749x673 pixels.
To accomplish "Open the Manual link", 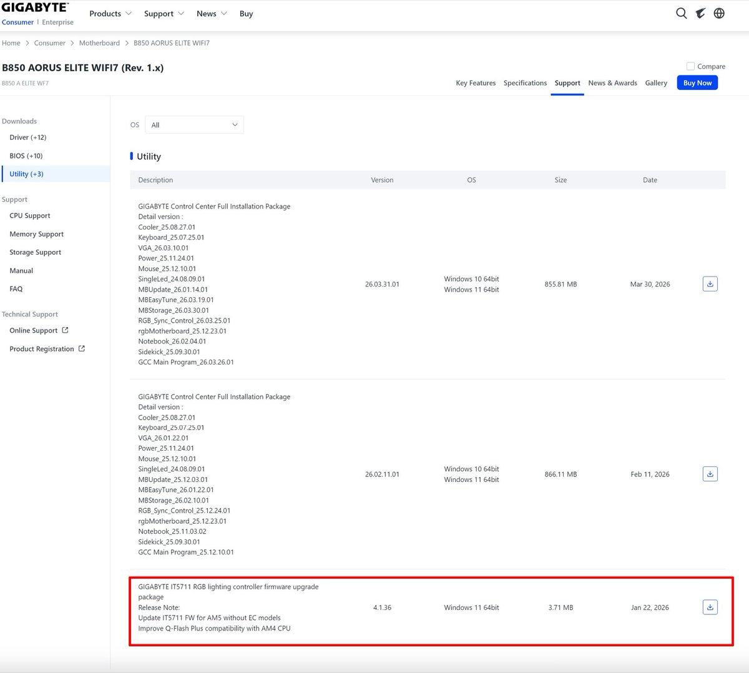I will pos(21,271).
